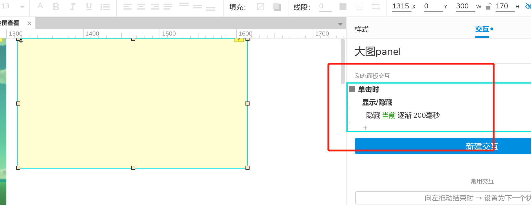The image size is (531, 205).
Task: Select the 隐藏 当前 逐渐 200毫秒 row
Action: (x=403, y=115)
